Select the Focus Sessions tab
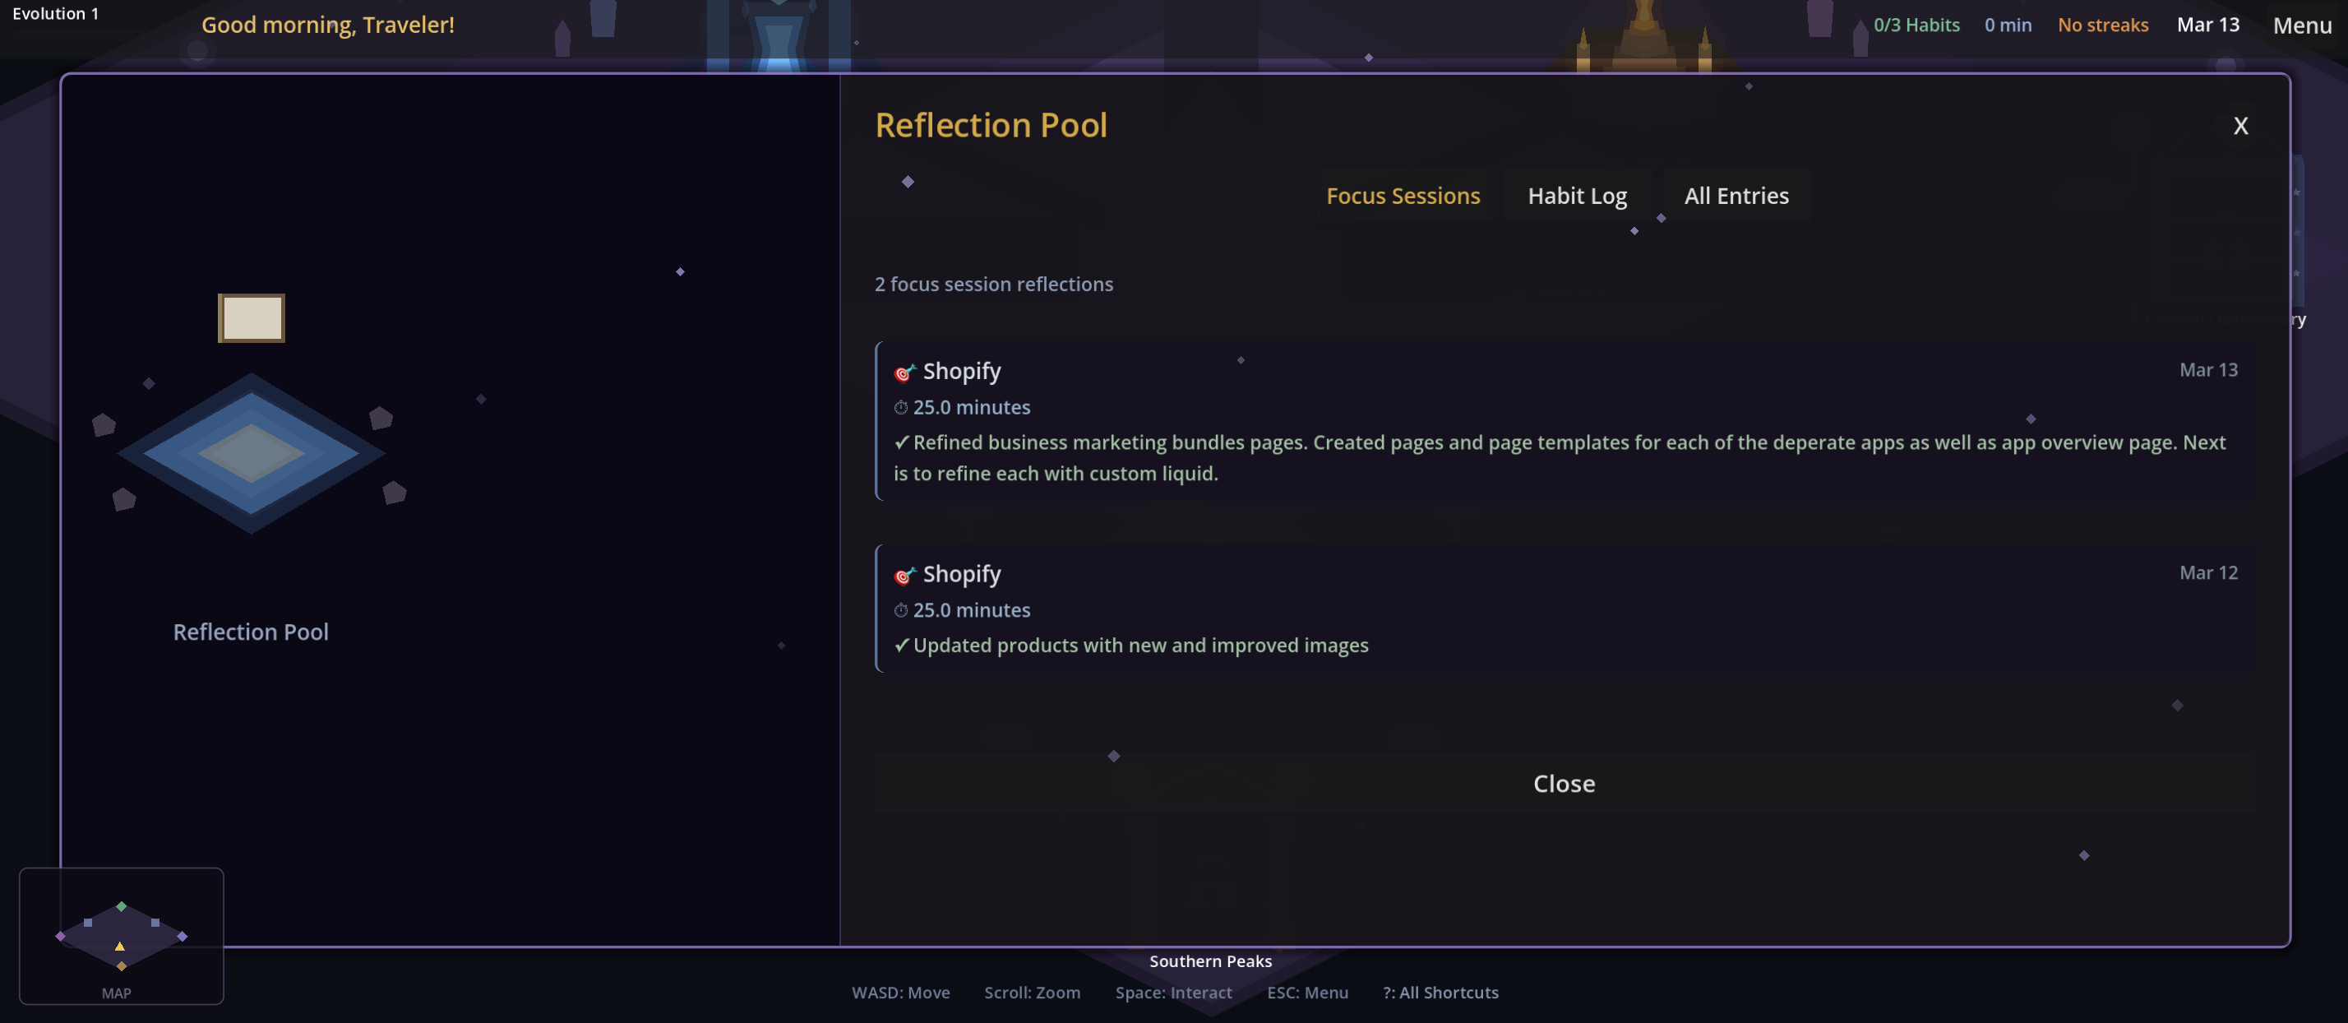 [1403, 196]
